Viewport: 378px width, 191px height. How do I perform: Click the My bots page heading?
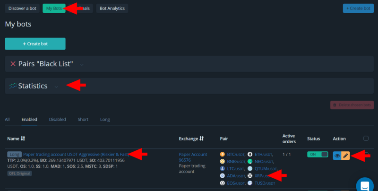click(18, 24)
